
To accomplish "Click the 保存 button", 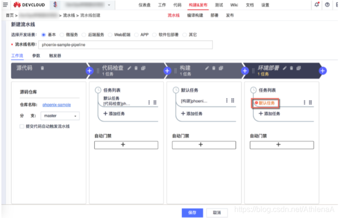I will tap(192, 213).
